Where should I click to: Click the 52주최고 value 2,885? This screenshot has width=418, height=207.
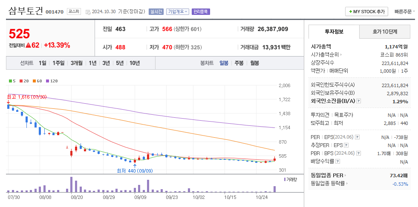coord(389,123)
